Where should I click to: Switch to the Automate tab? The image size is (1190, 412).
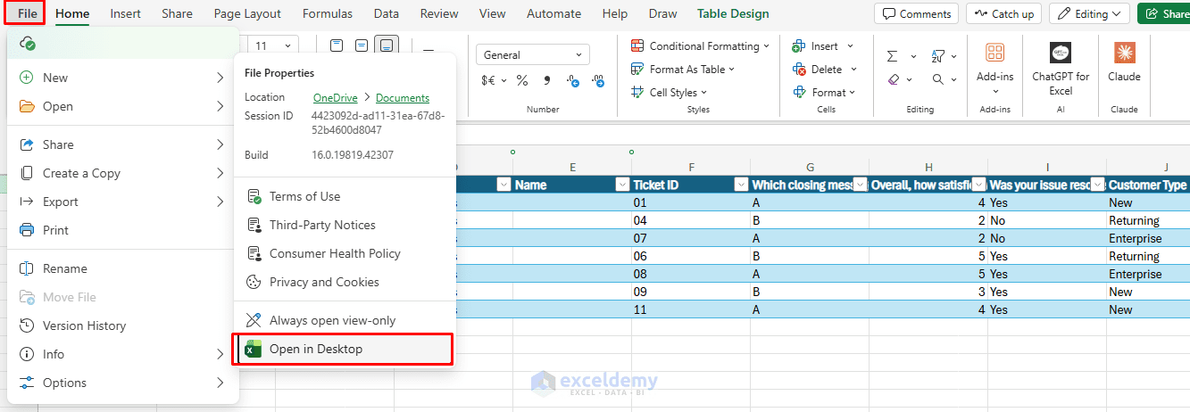coord(553,13)
